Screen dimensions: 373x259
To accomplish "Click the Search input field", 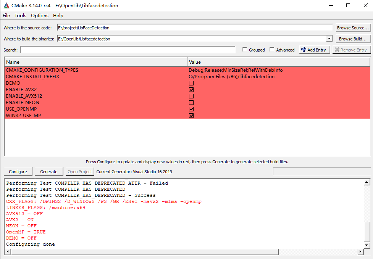I will [128, 50].
